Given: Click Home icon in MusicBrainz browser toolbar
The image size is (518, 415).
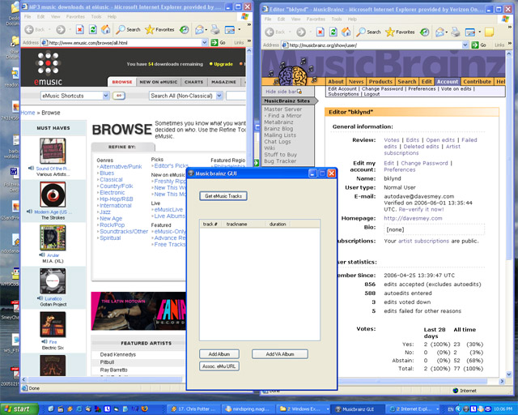Looking at the screenshot, I should (346, 32).
